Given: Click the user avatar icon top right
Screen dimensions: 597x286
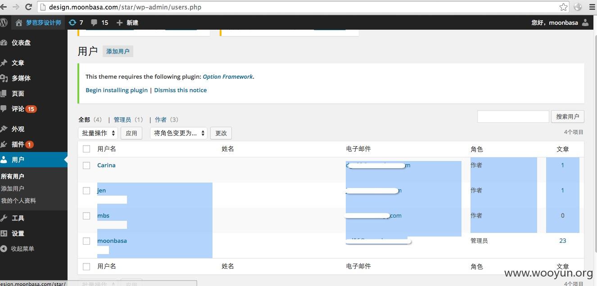Looking at the screenshot, I should click(585, 22).
